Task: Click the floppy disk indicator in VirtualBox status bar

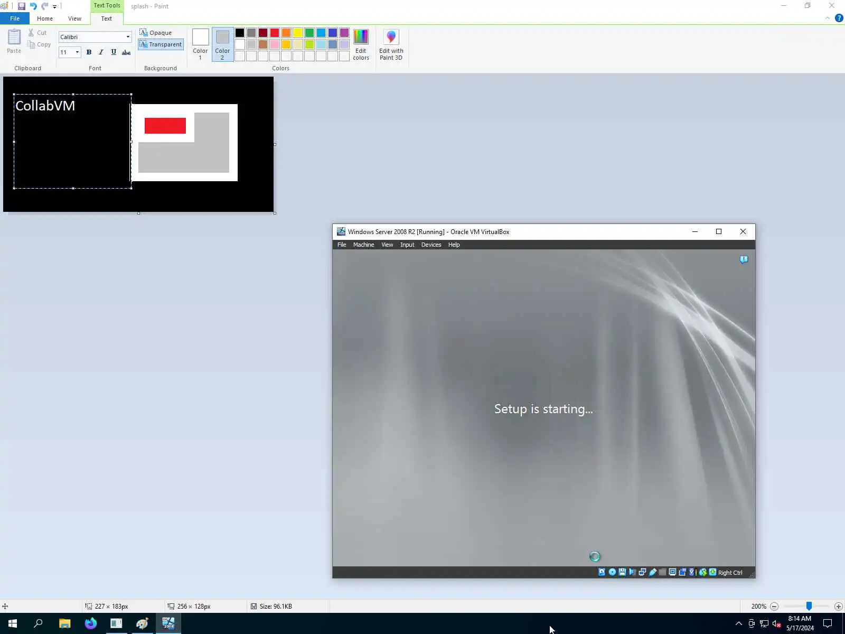Action: 622,572
